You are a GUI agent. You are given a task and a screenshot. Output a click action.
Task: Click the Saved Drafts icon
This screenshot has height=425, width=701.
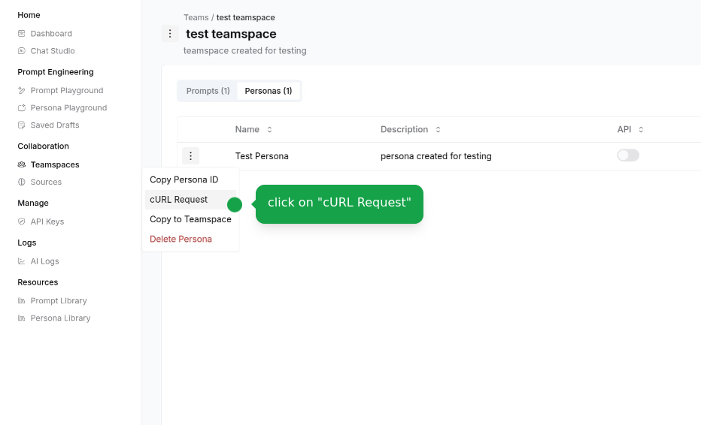22,125
